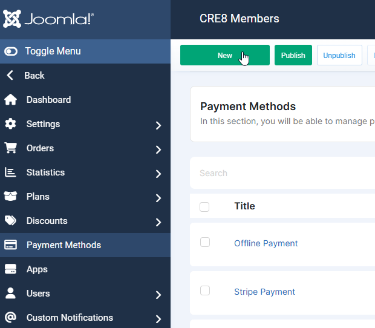Expand the Discounts submenu chevron

coord(158,222)
